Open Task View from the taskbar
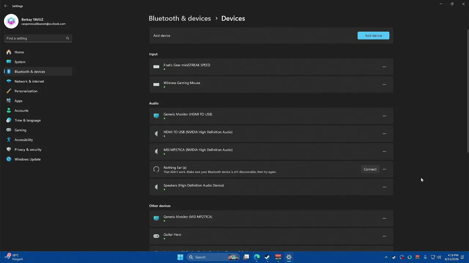 (x=246, y=257)
